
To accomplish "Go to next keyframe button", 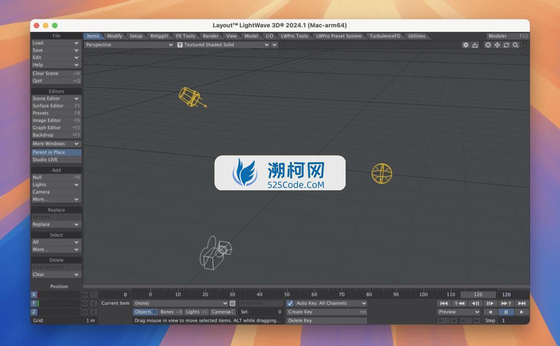I will tap(506, 303).
